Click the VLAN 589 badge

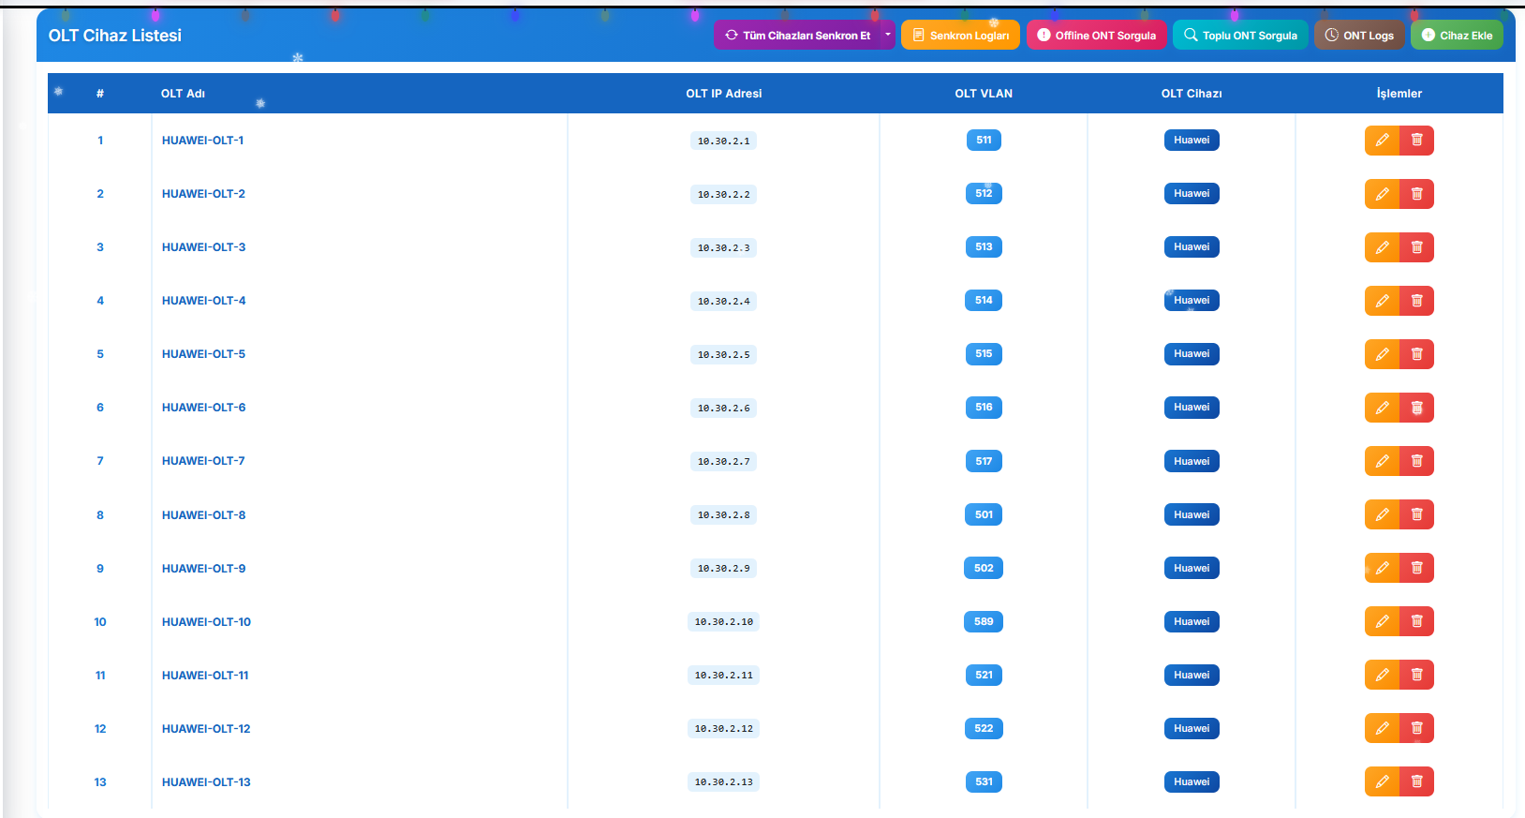click(x=984, y=621)
